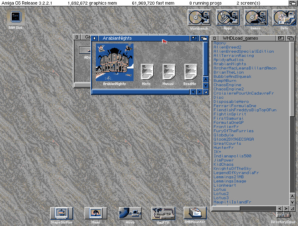Select ArcherMacLeansBillardAmcn entry
This screenshot has height=226, width=298.
click(245, 68)
